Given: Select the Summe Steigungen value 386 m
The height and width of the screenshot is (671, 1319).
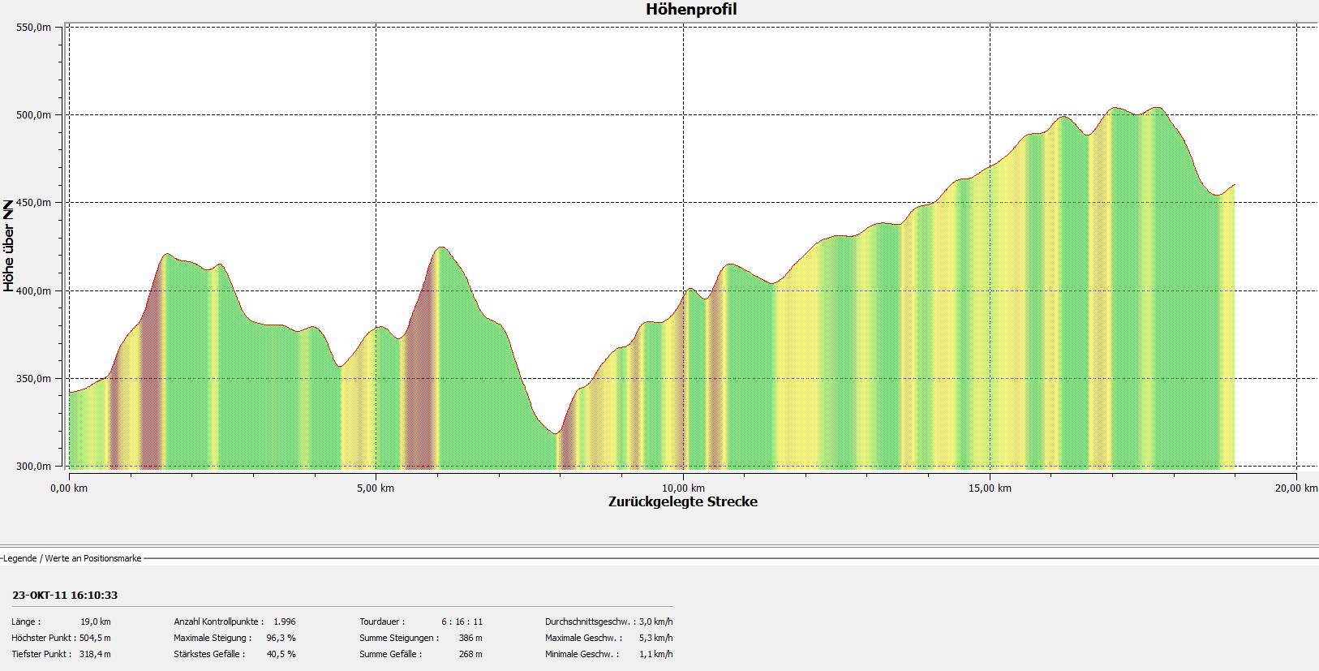Looking at the screenshot, I should 470,638.
